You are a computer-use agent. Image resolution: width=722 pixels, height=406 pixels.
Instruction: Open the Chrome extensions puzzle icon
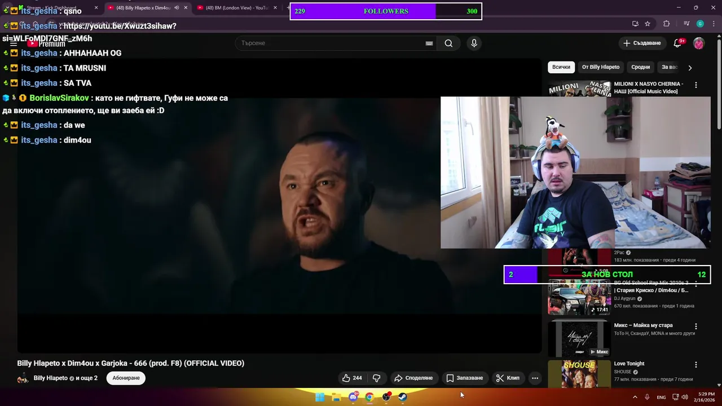(x=667, y=24)
